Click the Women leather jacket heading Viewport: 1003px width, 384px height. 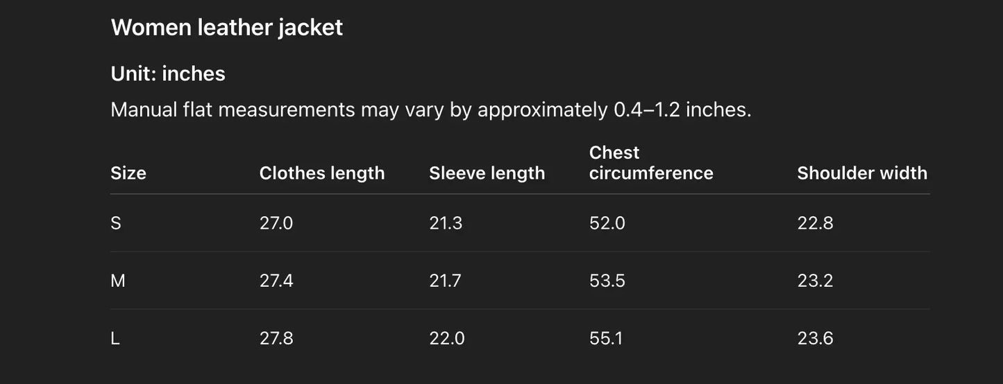[x=226, y=28]
